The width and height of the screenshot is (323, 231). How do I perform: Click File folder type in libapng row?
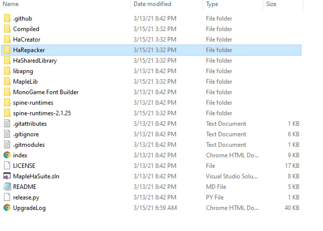tap(219, 71)
